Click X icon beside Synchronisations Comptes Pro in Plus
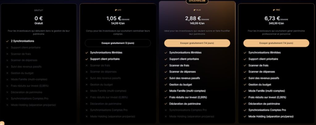 coord(165,110)
